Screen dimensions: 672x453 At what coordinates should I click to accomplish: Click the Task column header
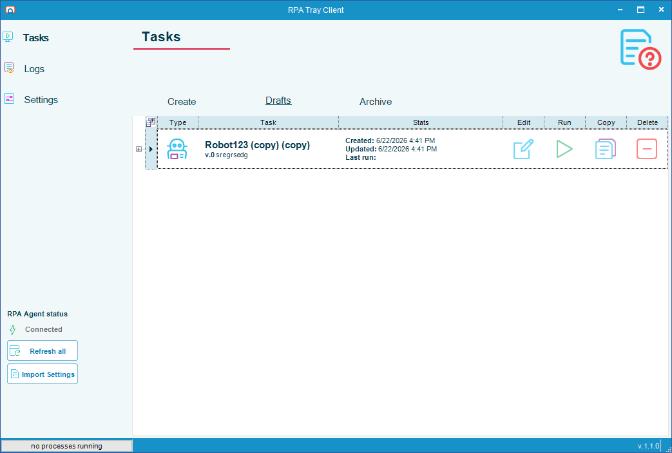(268, 122)
